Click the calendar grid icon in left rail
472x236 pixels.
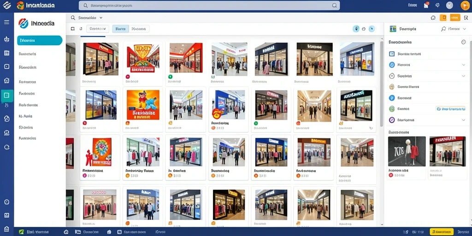pos(6,53)
